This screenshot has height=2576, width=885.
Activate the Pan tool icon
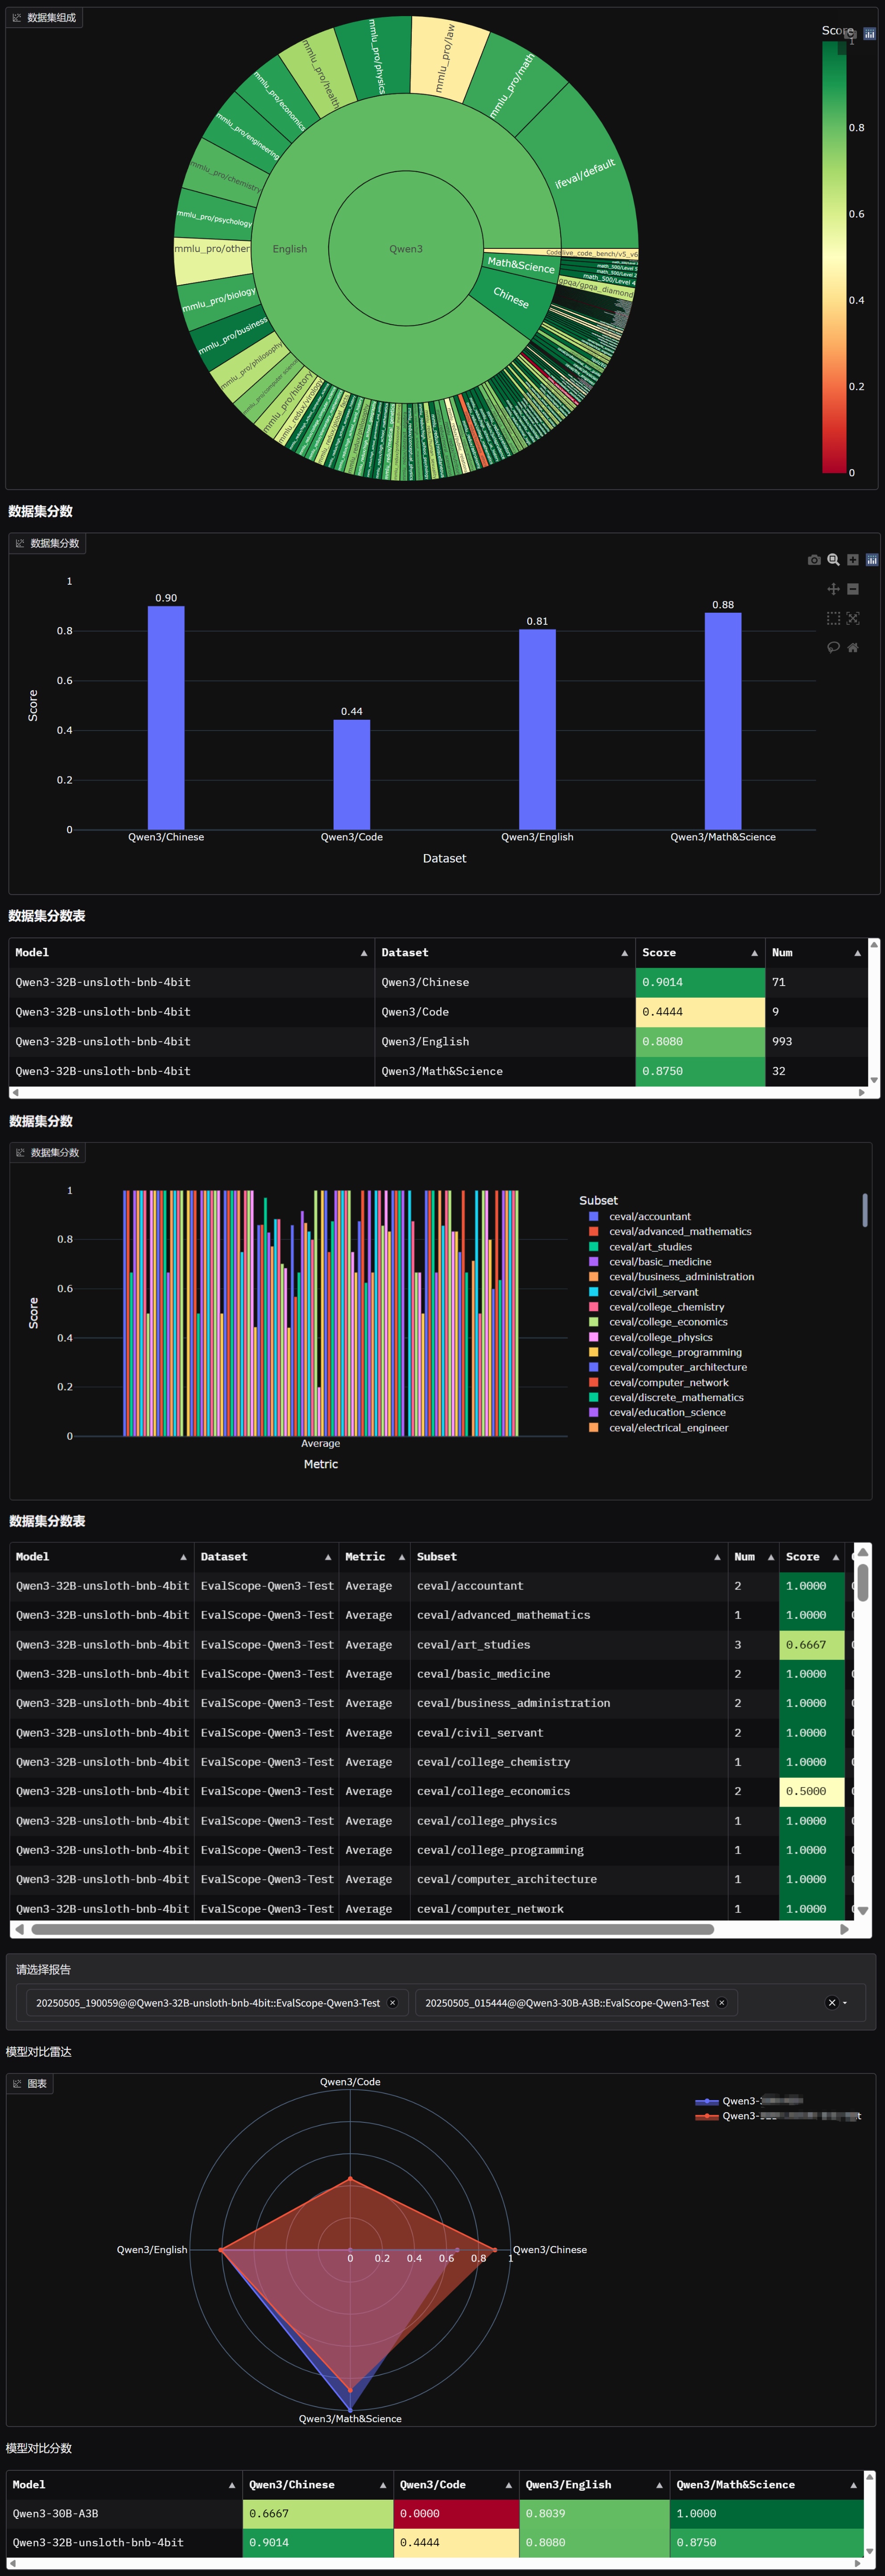[833, 589]
